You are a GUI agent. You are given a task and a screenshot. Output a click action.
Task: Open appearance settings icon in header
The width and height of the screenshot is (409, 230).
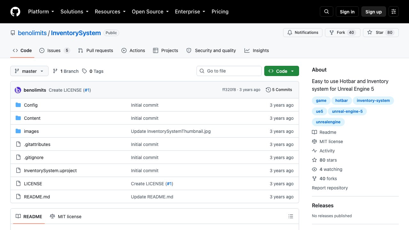coord(394,11)
